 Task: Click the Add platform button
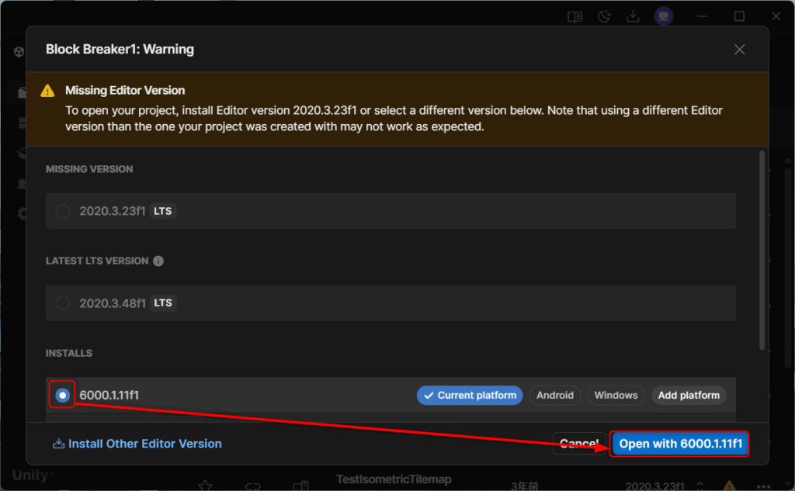pyautogui.click(x=689, y=396)
